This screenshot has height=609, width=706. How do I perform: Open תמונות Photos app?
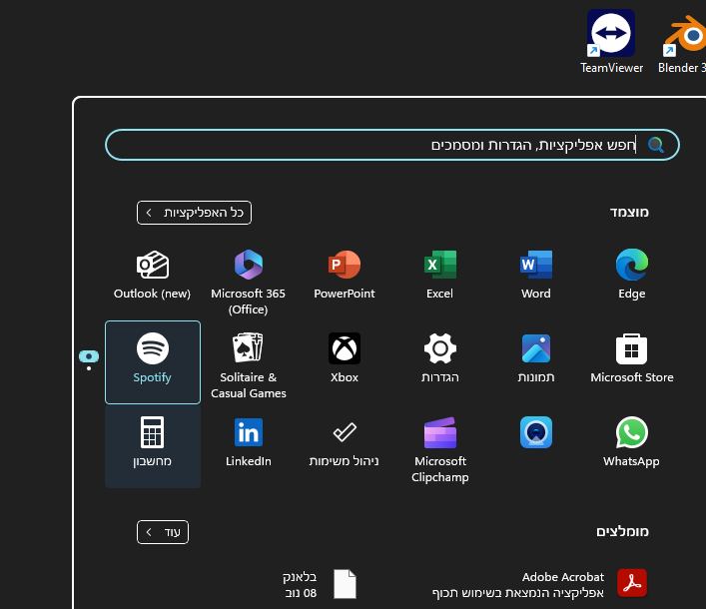(536, 357)
